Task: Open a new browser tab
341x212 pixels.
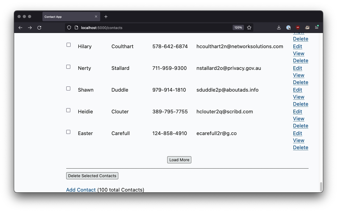Action: [x=106, y=17]
